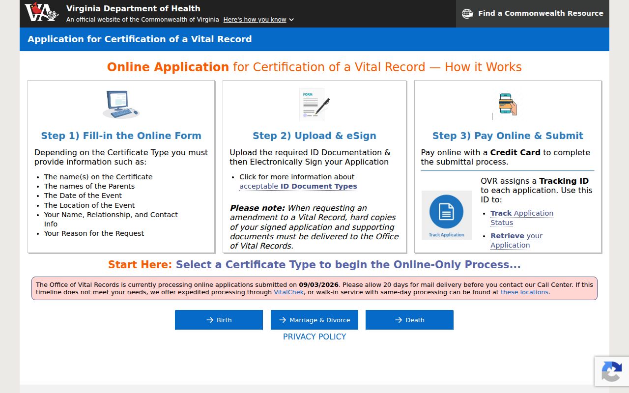Click the globe icon beside Find a Commonwealth Resource
The image size is (629, 393).
pyautogui.click(x=467, y=14)
